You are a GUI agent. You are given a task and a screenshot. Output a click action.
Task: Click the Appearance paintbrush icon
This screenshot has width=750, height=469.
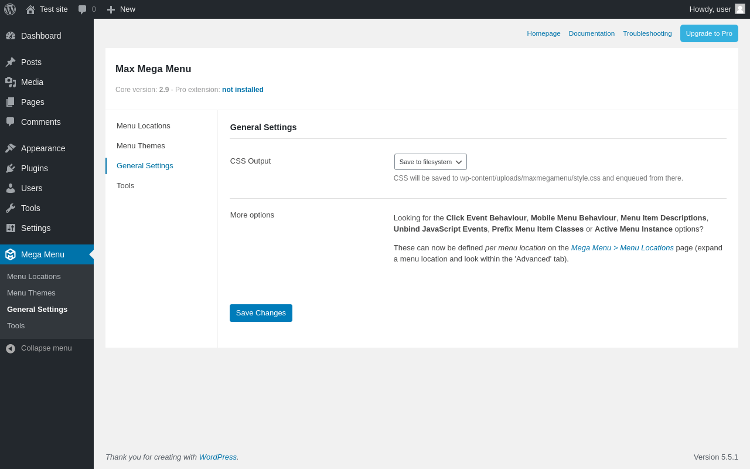click(11, 148)
